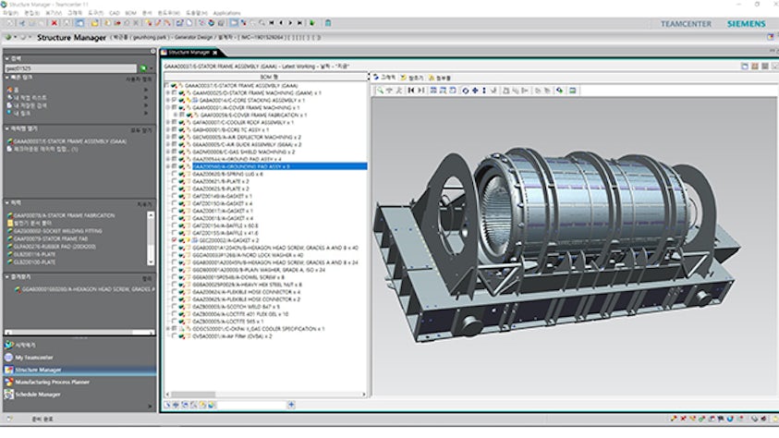
Task: Toggle checkbox for Air Filter x 2 row
Action: 174,336
